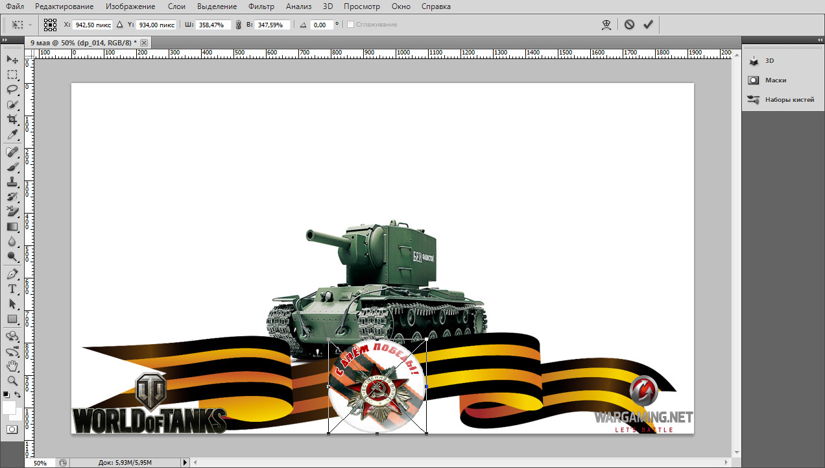Select the Blur tool
This screenshot has height=468, width=825.
[x=12, y=241]
